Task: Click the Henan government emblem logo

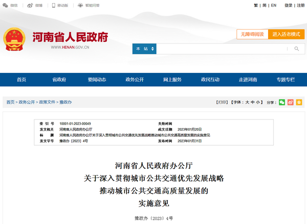Action: pos(14,39)
